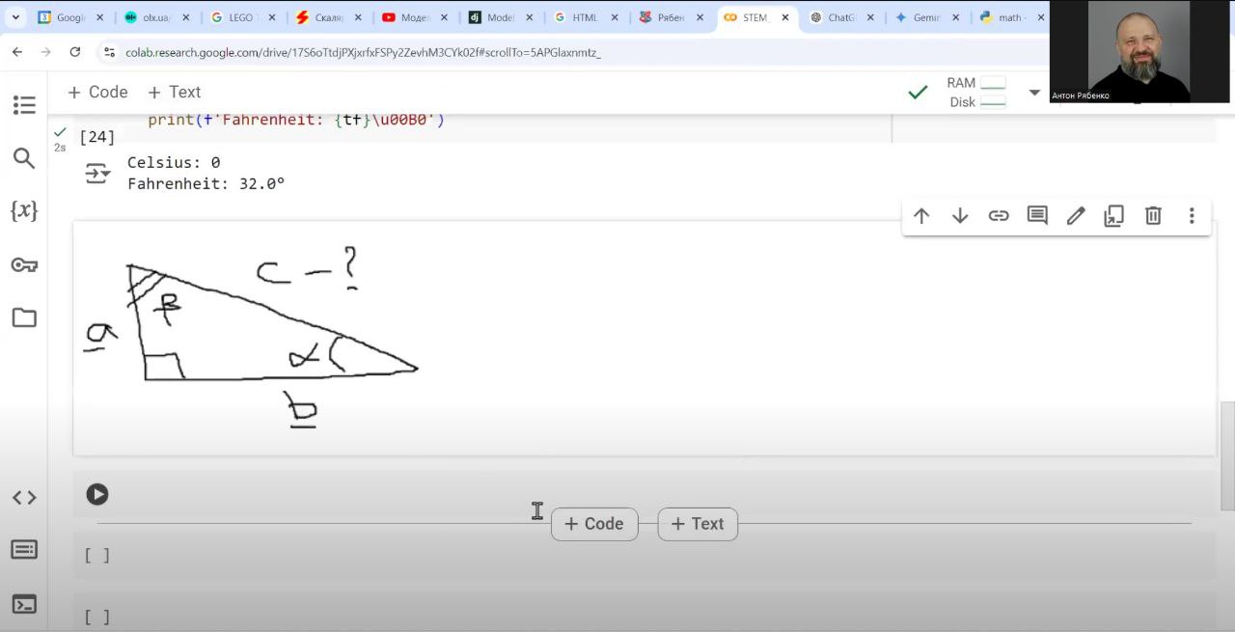The height and width of the screenshot is (632, 1235).
Task: Open the terminal icon at bottom left
Action: point(24,604)
